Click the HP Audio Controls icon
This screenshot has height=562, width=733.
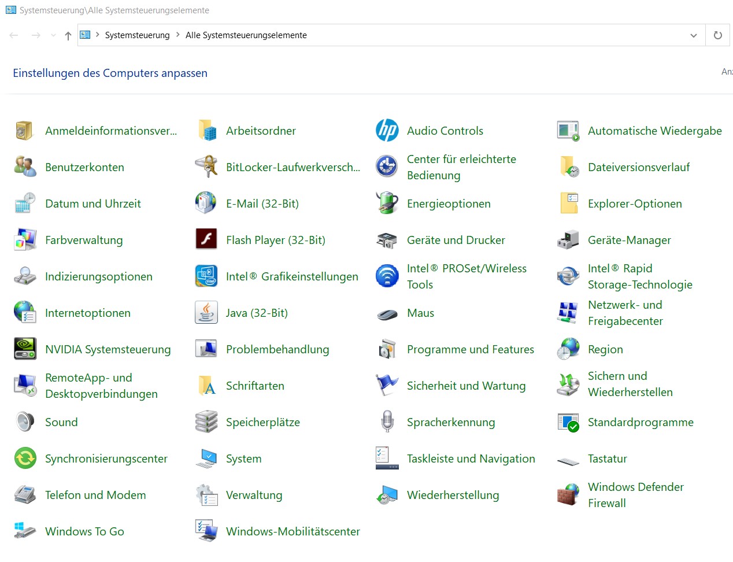pos(387,131)
